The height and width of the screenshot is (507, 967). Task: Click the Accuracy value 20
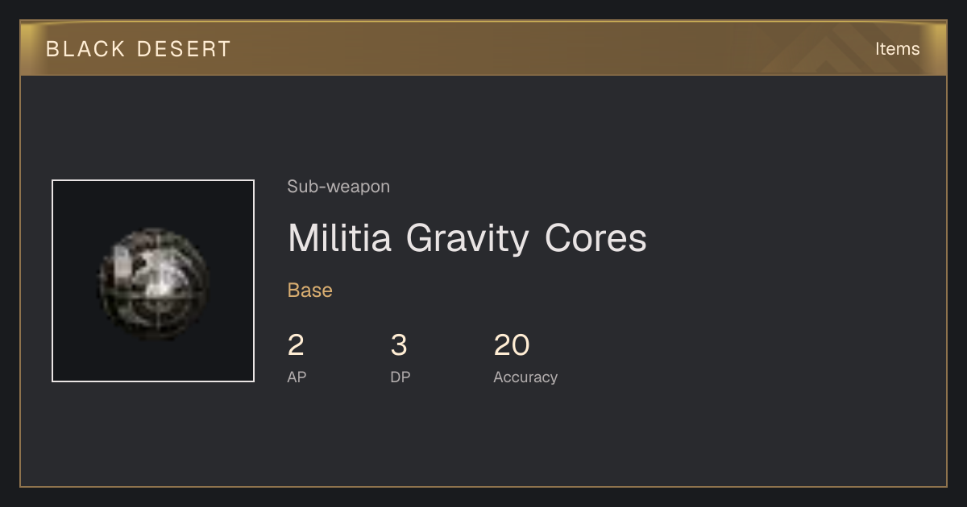tap(512, 345)
